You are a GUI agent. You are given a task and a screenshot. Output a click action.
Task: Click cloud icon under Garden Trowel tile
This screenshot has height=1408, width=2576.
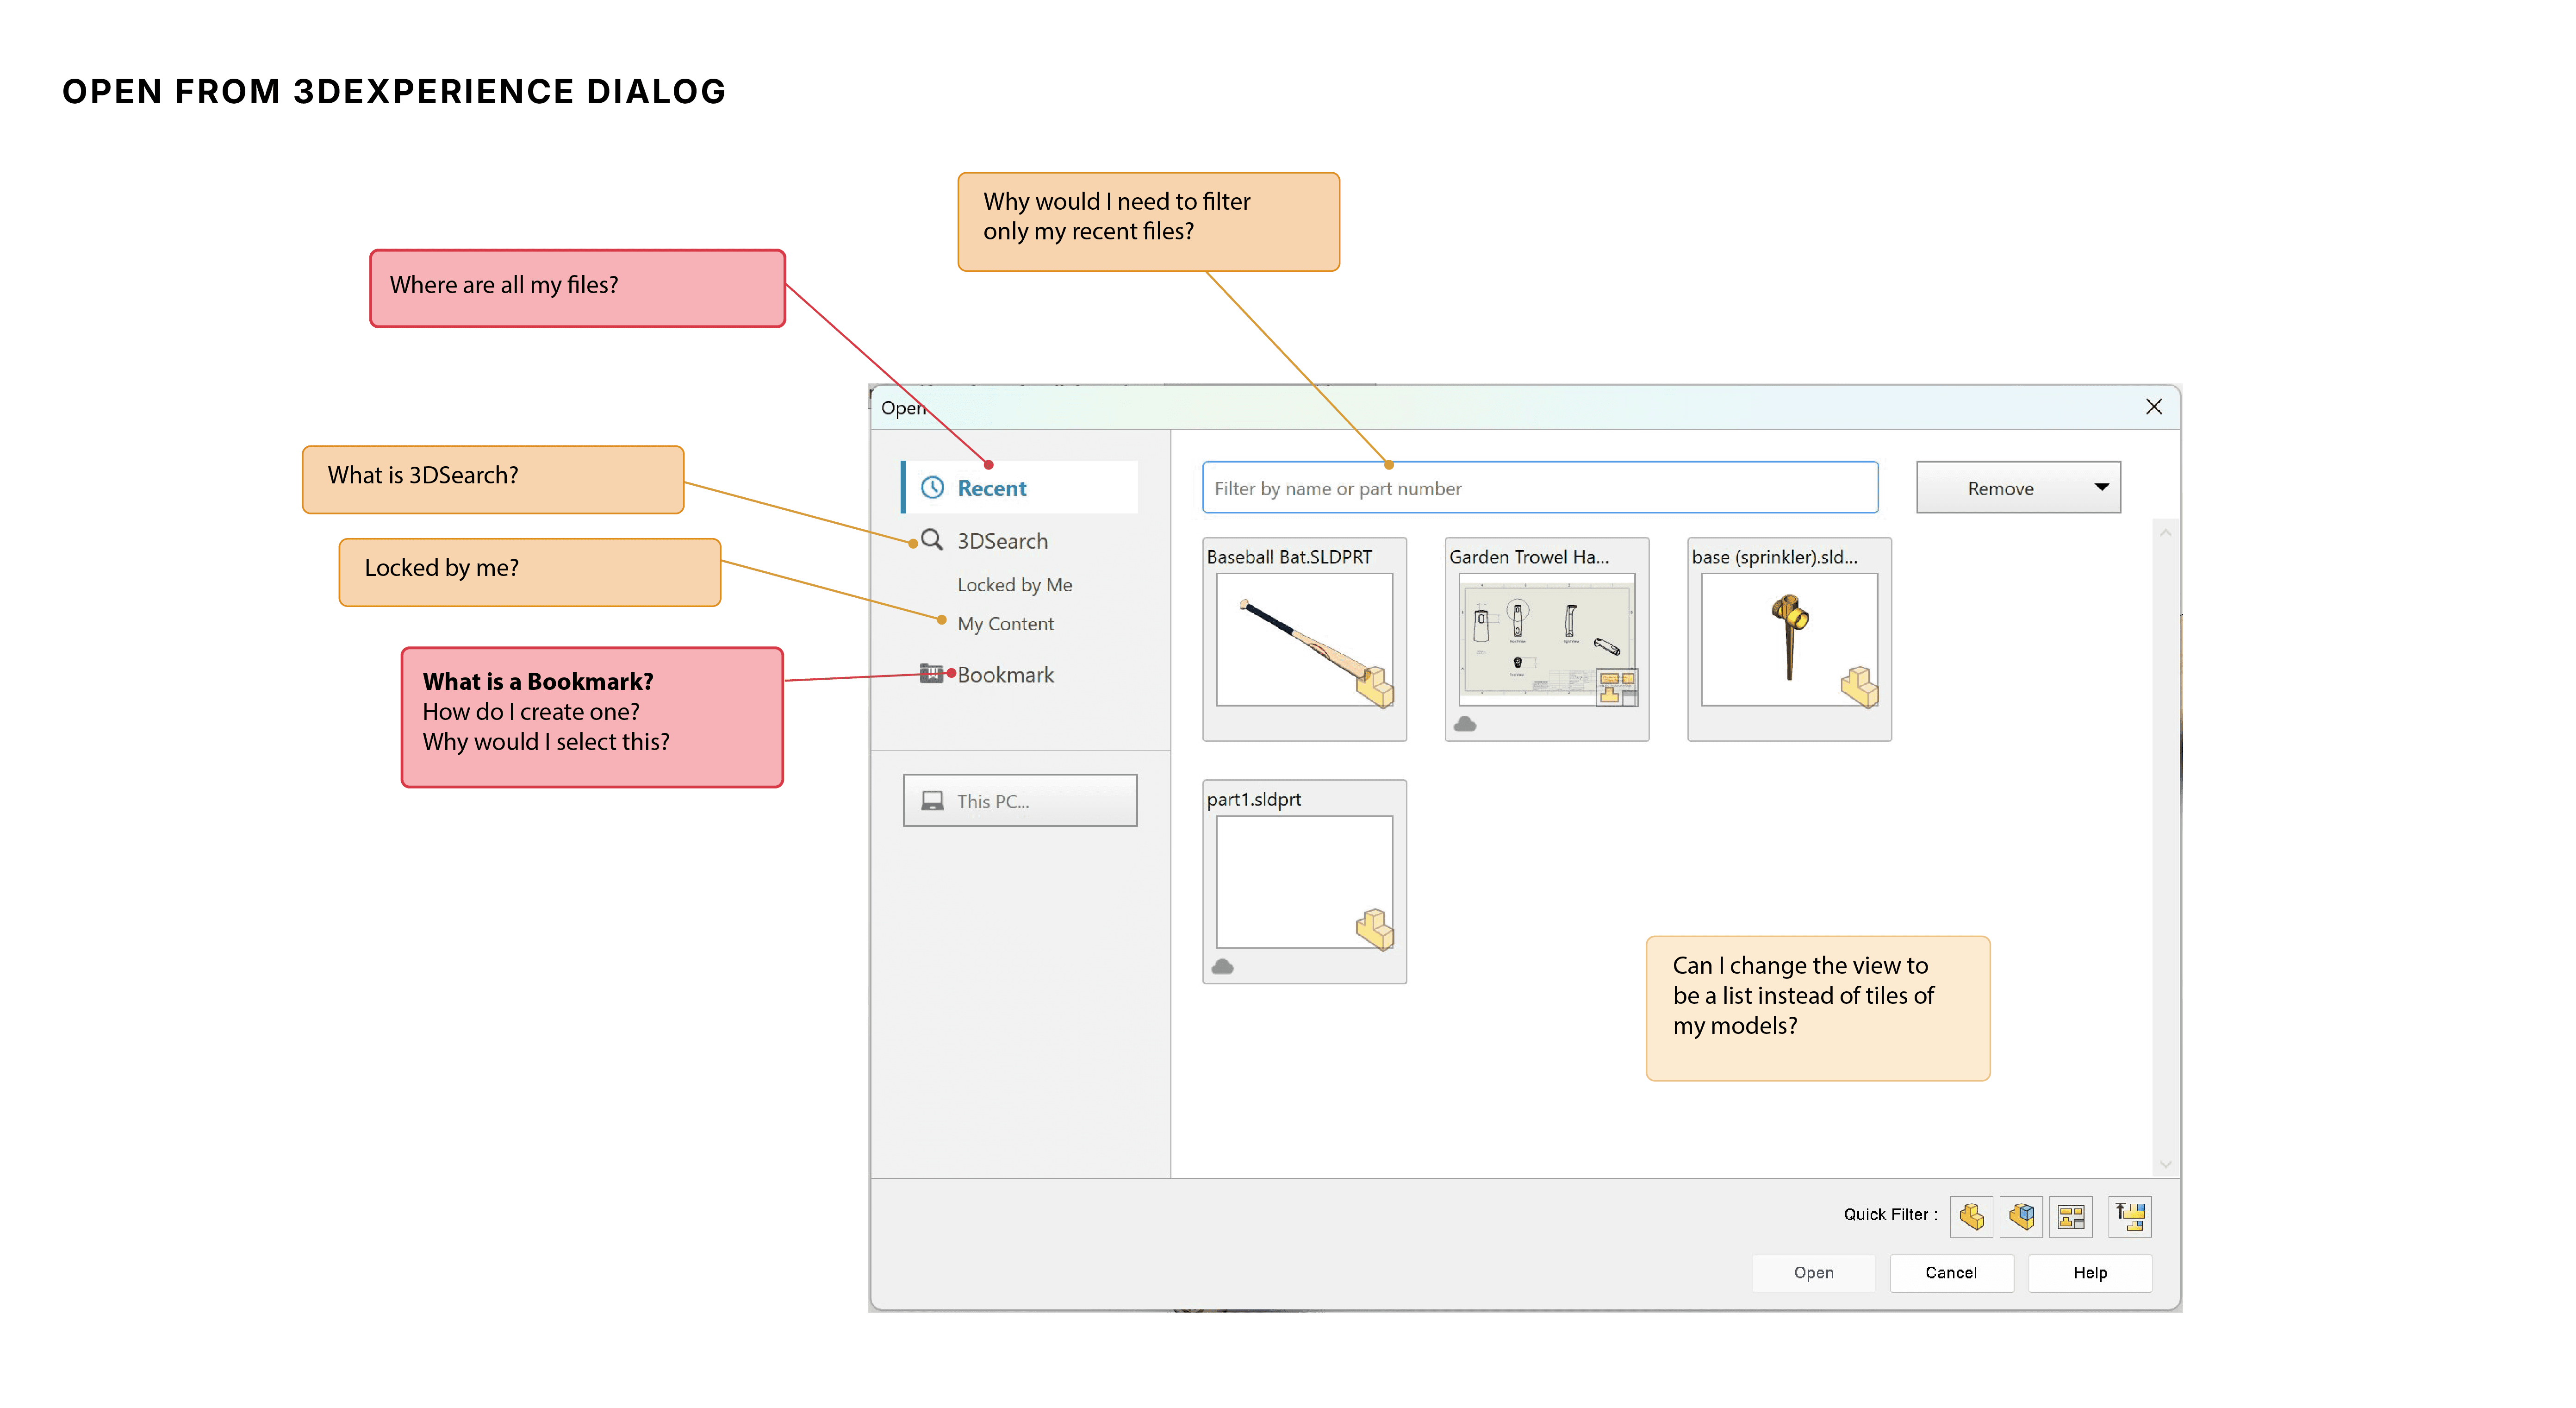click(x=1465, y=724)
